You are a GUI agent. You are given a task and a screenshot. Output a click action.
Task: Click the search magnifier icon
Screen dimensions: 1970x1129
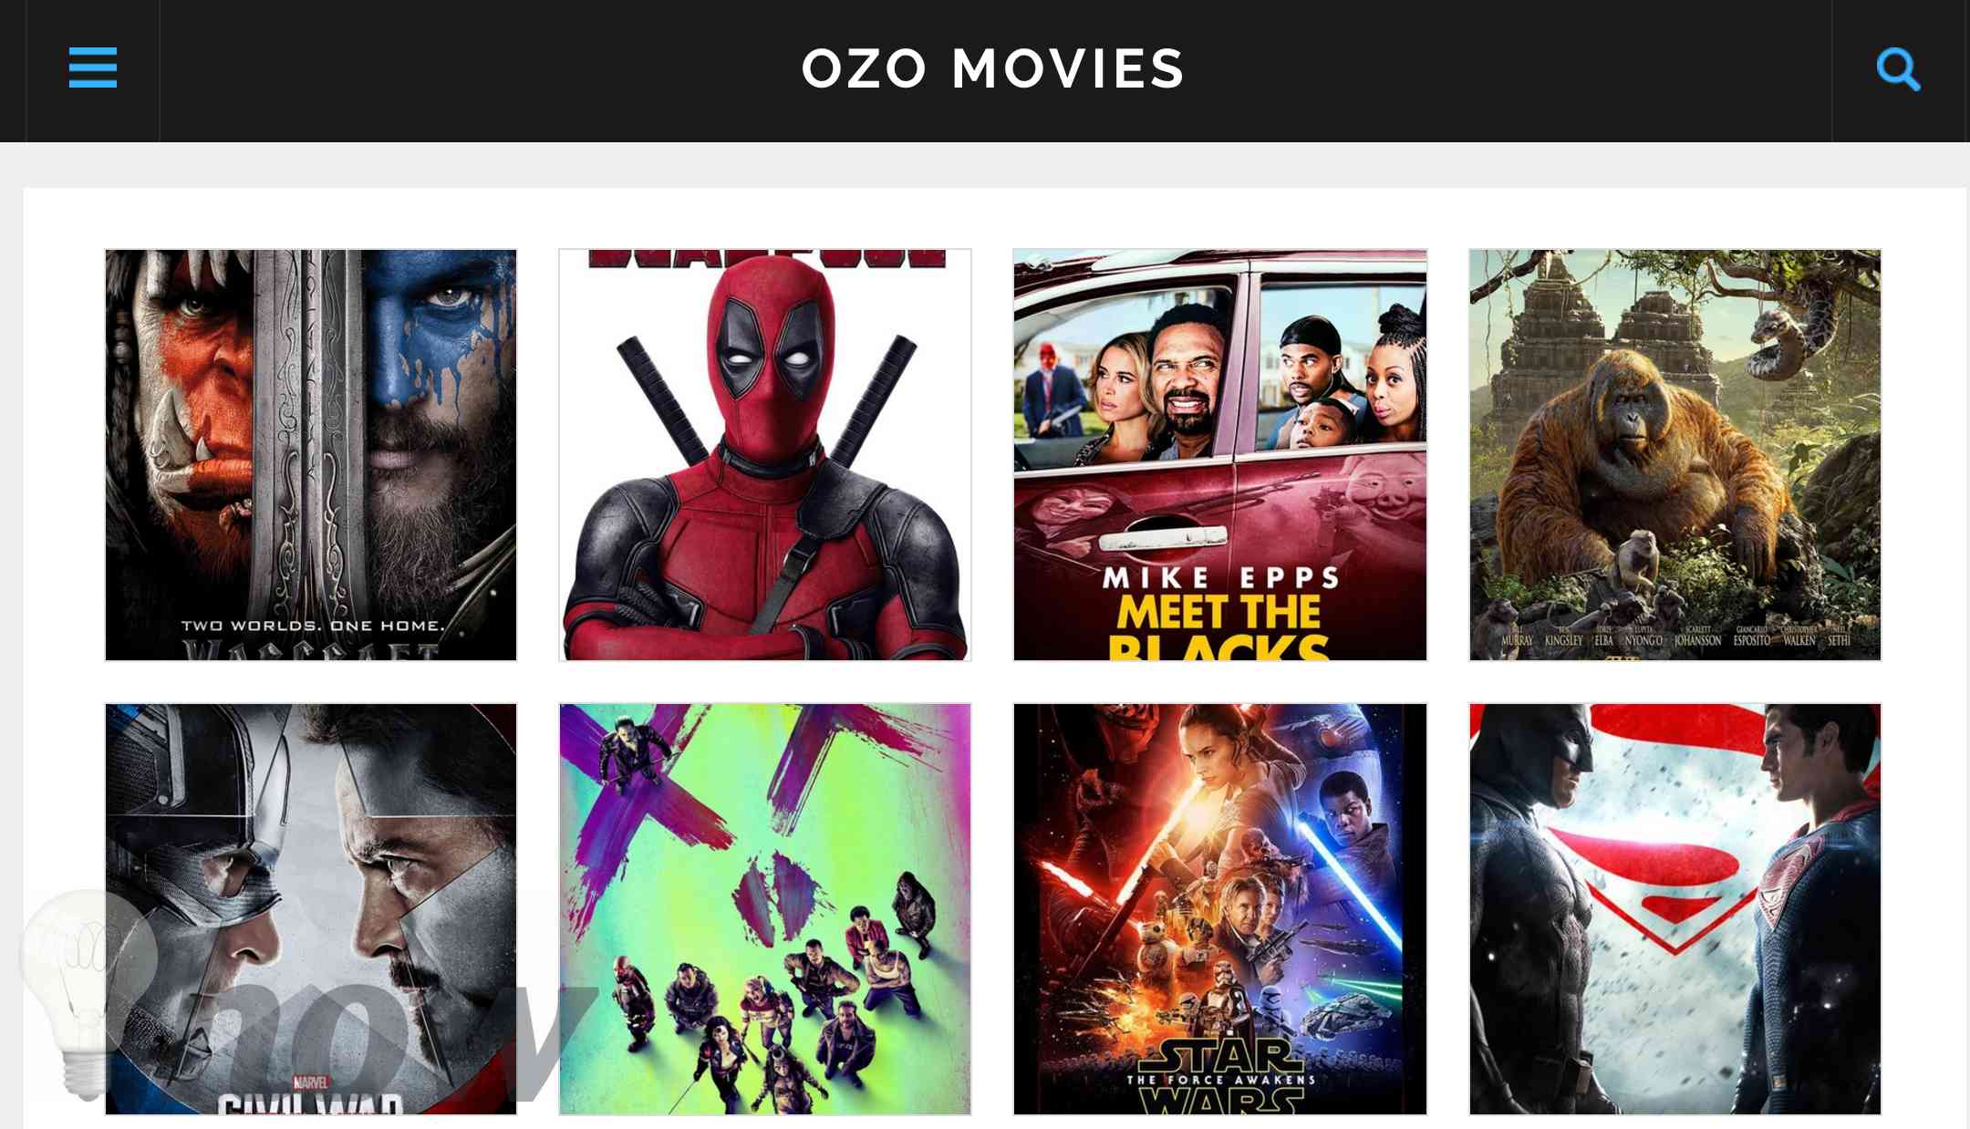[x=1899, y=69]
